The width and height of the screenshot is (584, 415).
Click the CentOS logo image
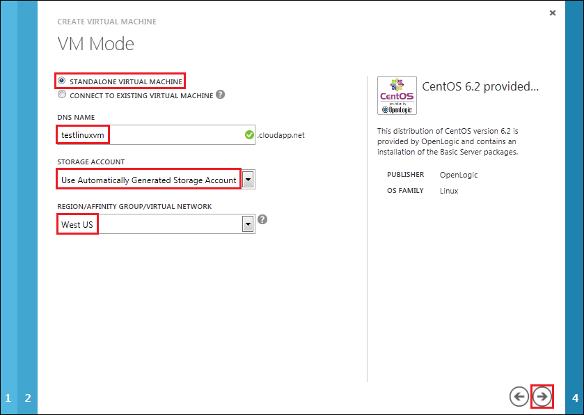click(x=397, y=95)
